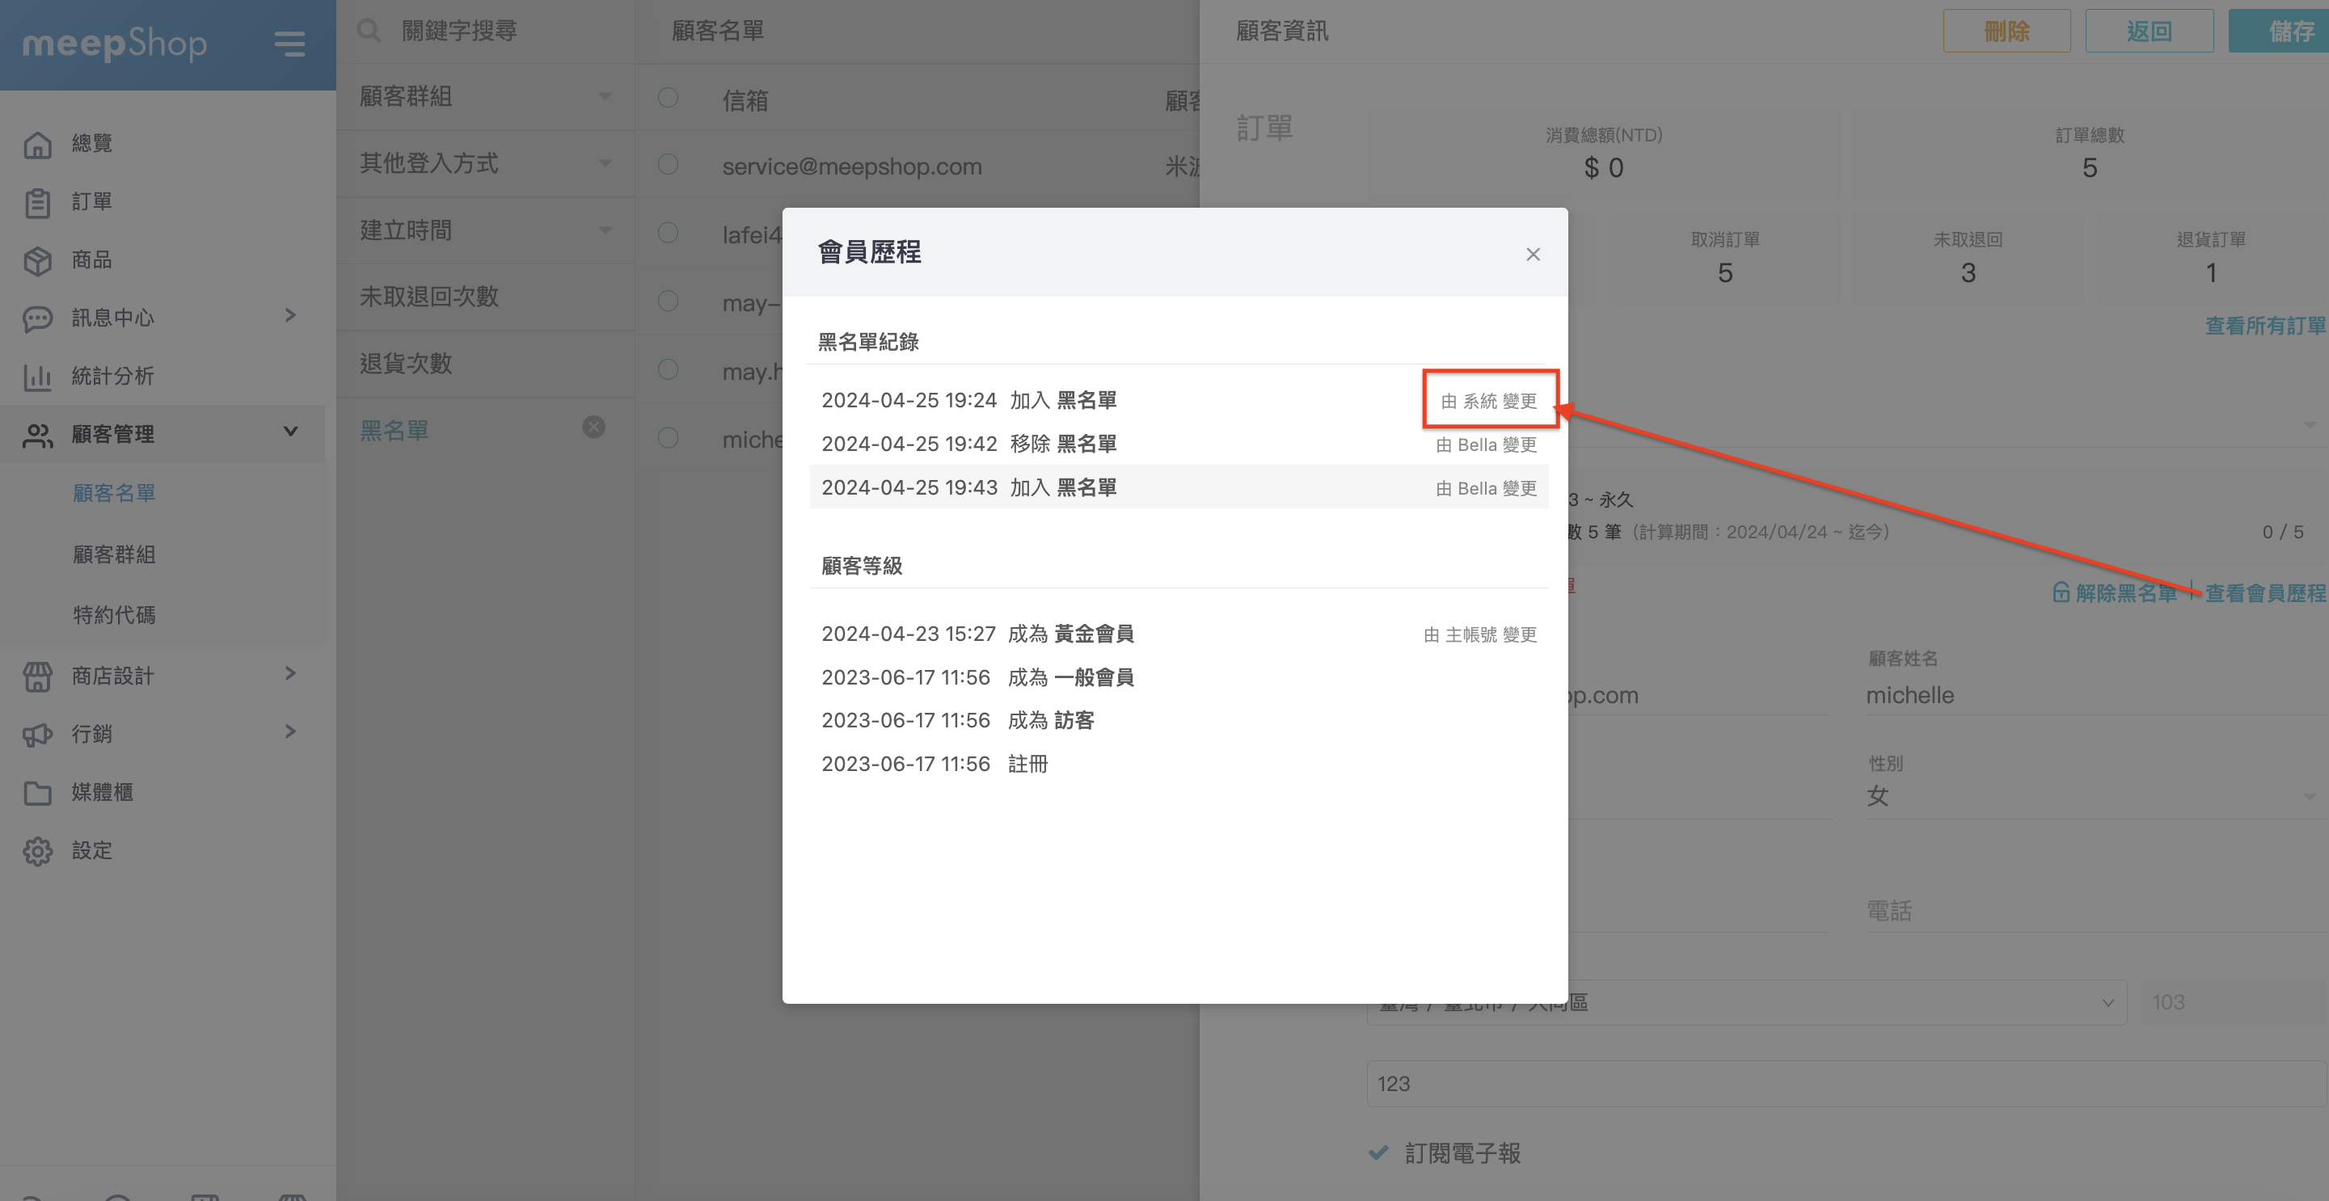Expand the 顧客群組 filter dropdown

click(605, 97)
